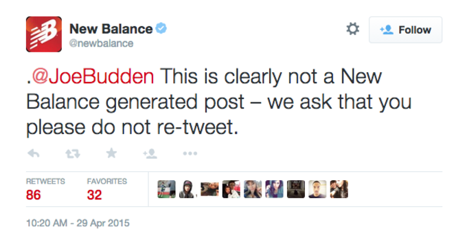Open the gear settings dropdown
The height and width of the screenshot is (251, 467).
click(x=352, y=29)
